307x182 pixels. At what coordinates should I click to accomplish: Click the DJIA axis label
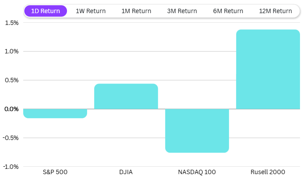[126, 172]
